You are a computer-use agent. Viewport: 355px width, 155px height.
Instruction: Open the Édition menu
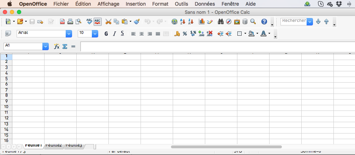83,4
